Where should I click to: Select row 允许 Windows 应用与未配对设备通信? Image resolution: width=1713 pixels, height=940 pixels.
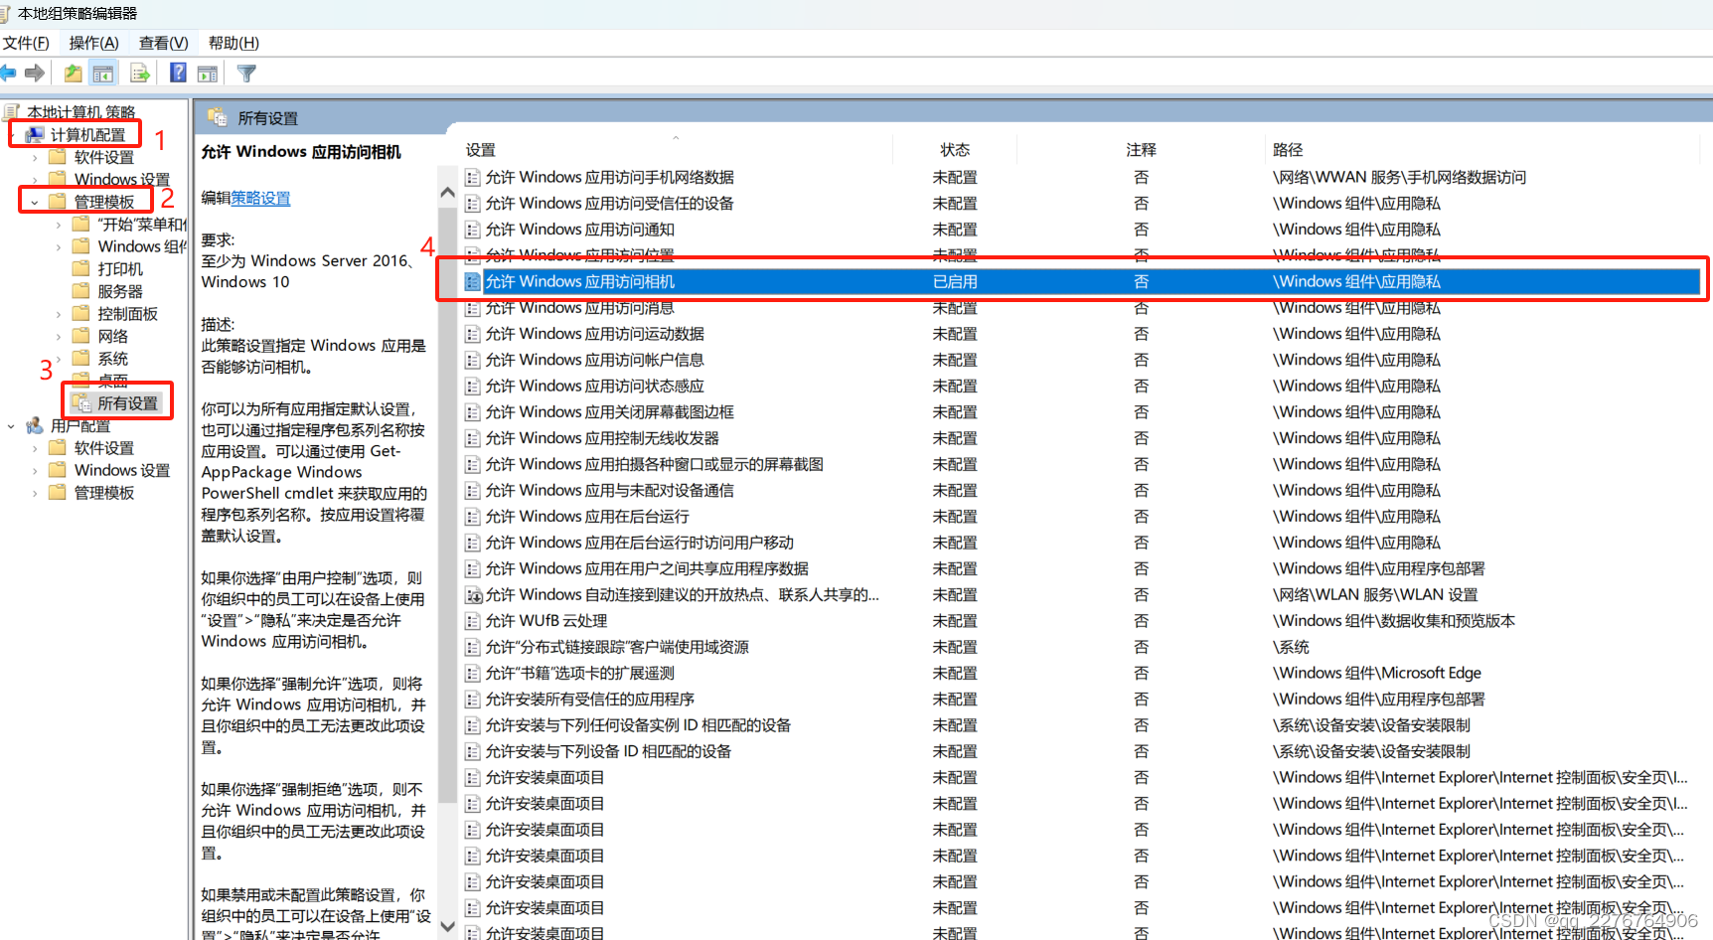point(1081,491)
